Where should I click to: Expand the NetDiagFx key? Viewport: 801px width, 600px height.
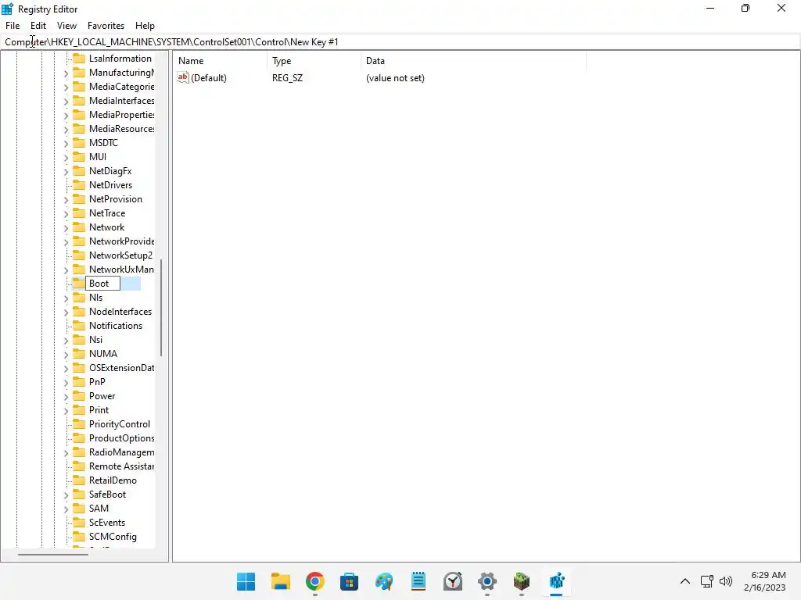(66, 171)
